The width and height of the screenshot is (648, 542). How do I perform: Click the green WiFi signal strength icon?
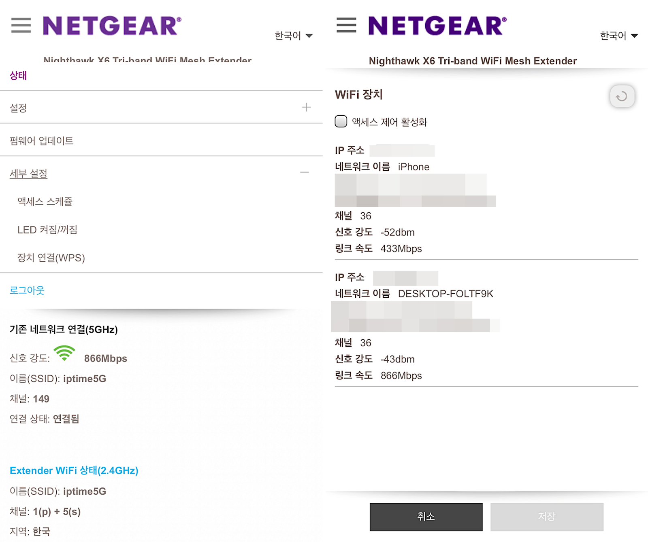tap(64, 354)
